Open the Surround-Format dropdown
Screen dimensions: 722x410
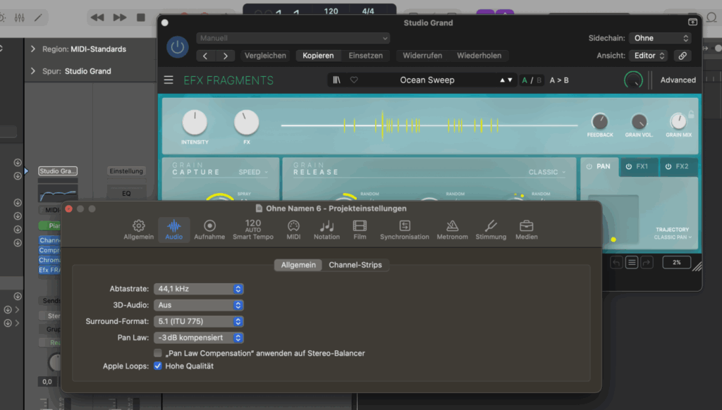tap(199, 321)
